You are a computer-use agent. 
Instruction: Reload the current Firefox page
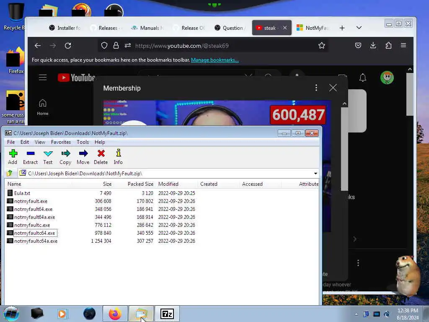pyautogui.click(x=68, y=46)
